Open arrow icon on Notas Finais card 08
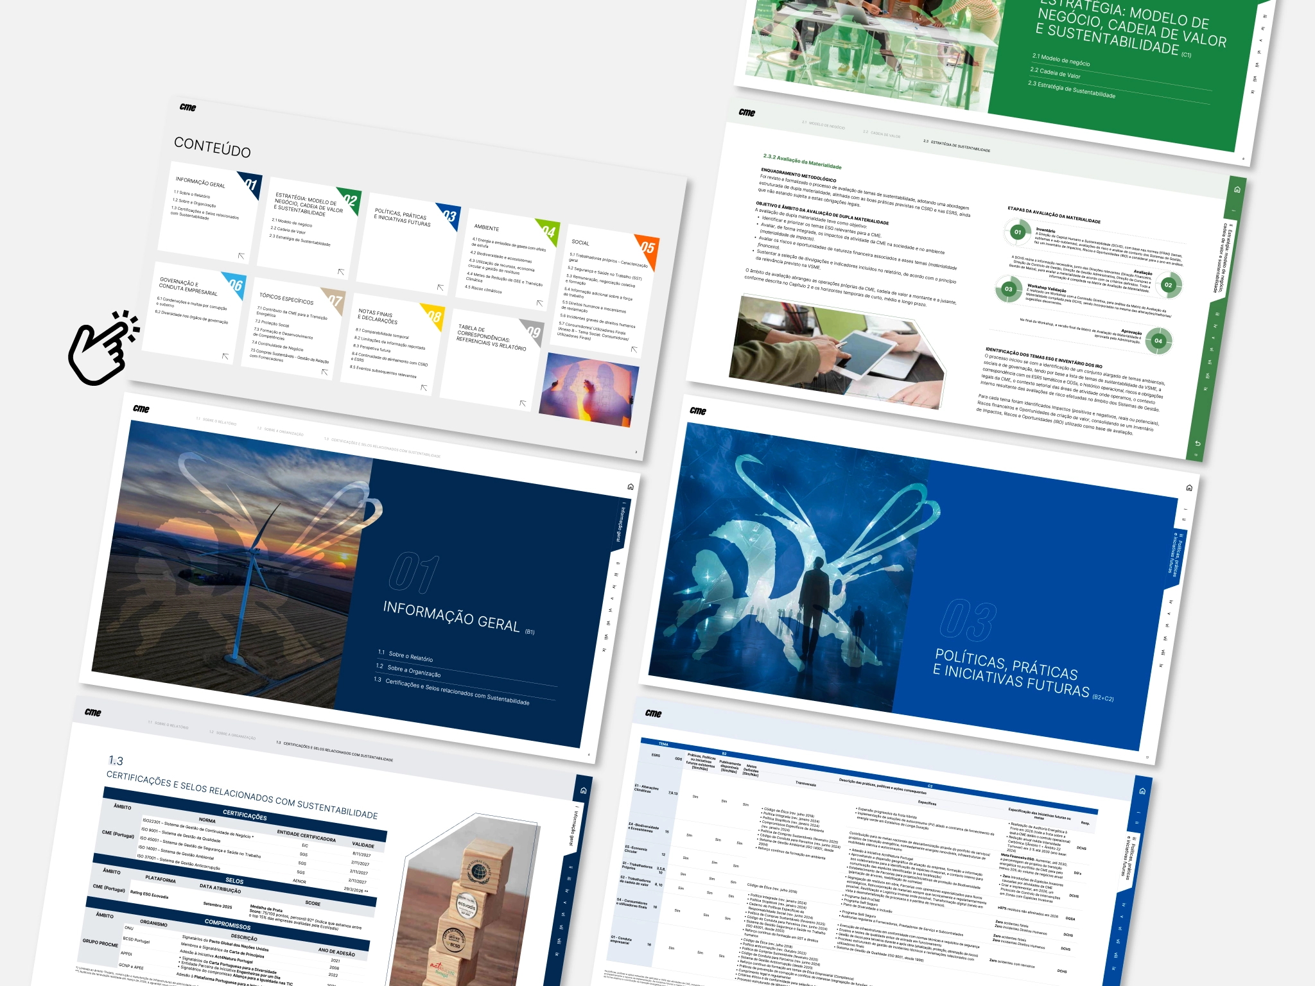 point(424,387)
